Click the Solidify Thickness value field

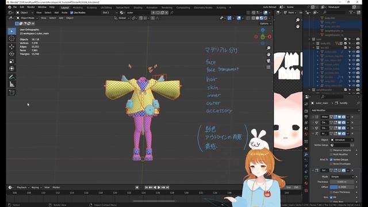pos(342,182)
